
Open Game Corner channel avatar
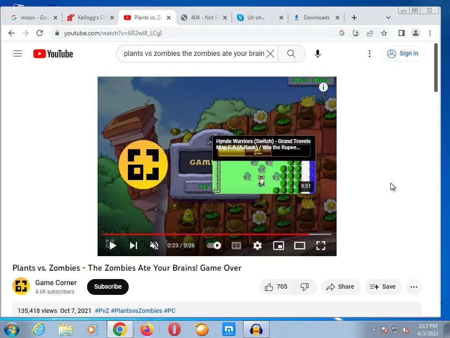click(x=21, y=286)
